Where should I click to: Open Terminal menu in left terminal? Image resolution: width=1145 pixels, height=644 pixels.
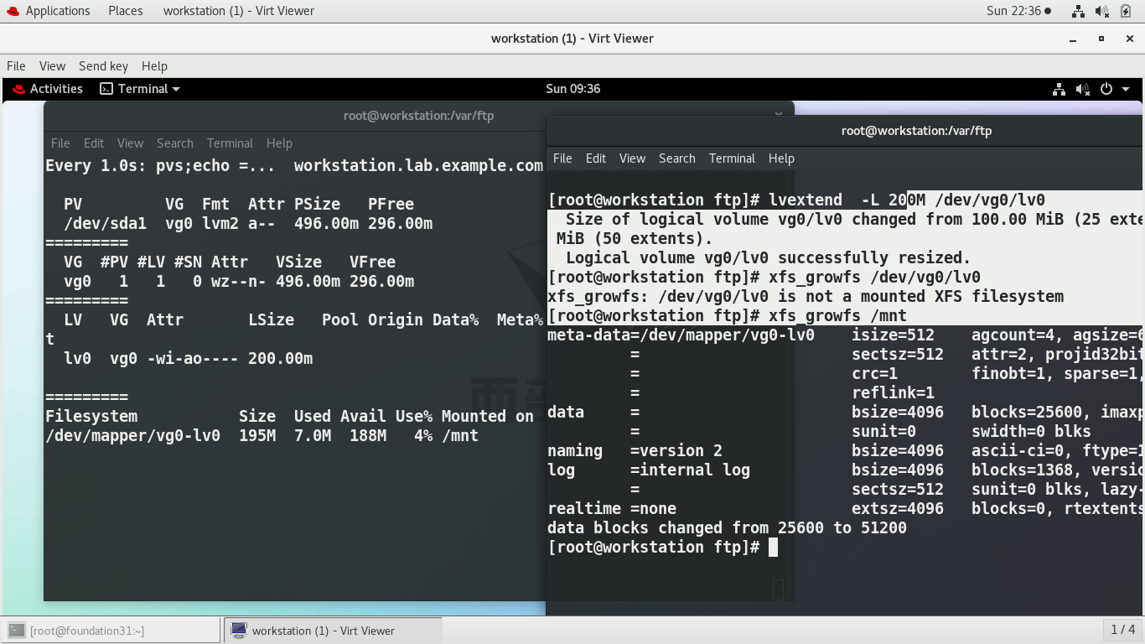tap(230, 143)
